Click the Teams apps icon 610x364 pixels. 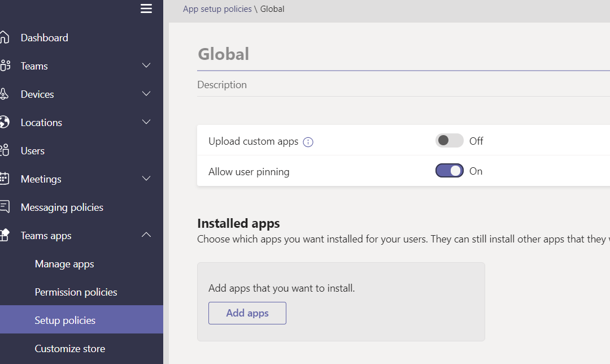coord(5,235)
